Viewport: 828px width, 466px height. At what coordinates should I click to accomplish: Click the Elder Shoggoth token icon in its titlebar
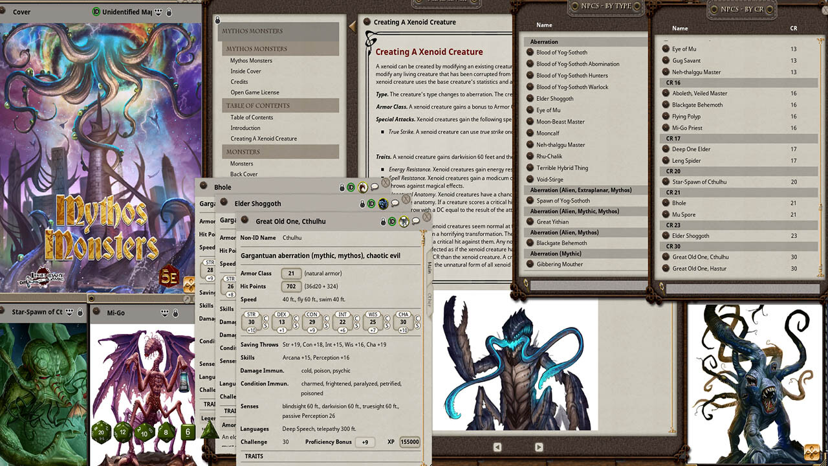tap(383, 204)
